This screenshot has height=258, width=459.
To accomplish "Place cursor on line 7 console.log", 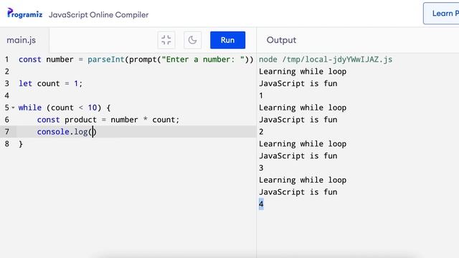I will 67,132.
